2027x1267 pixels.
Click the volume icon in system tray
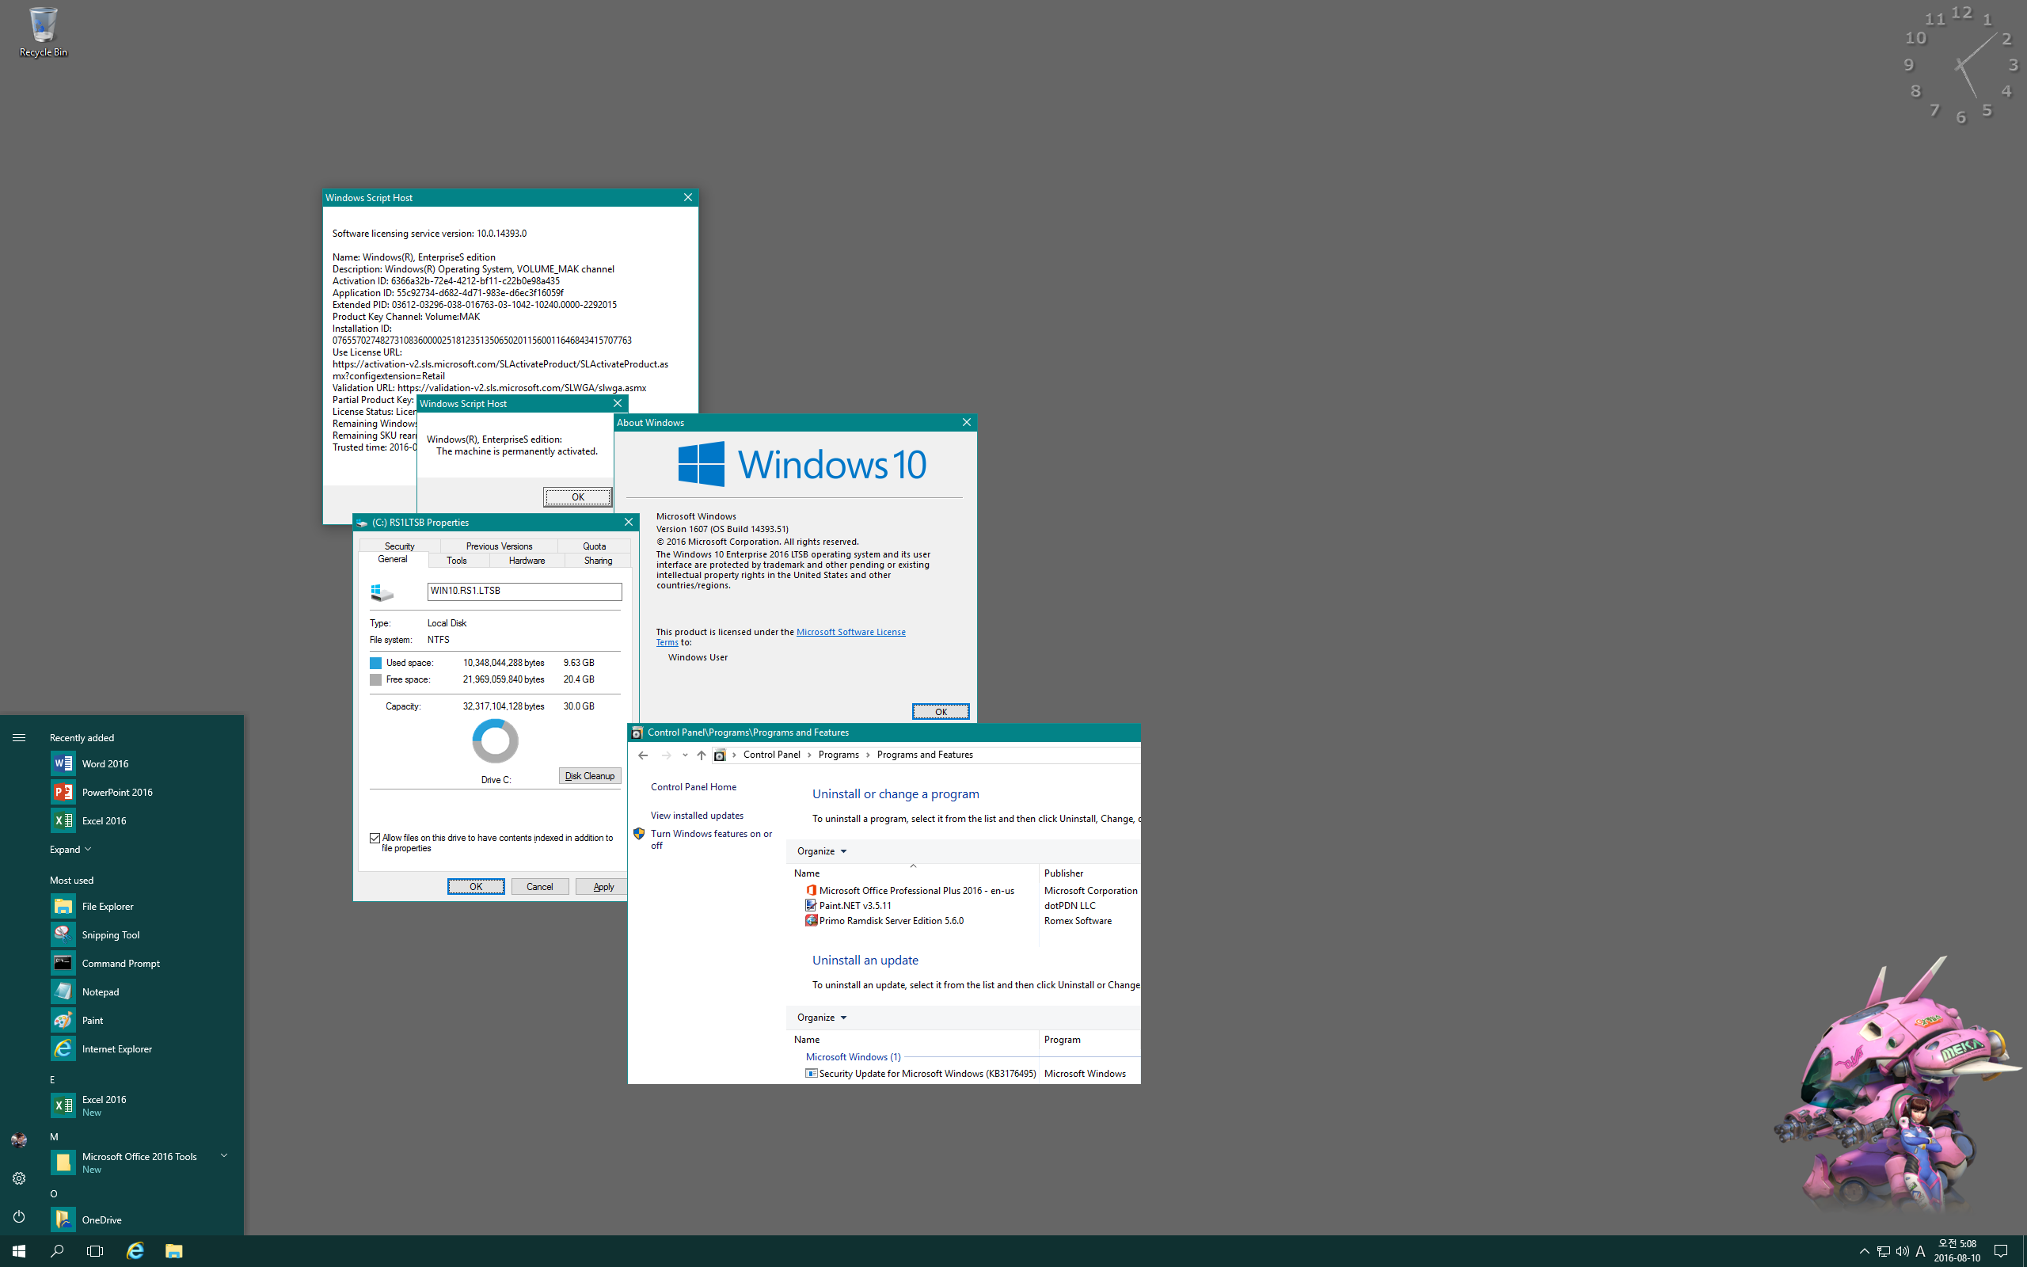[1902, 1251]
